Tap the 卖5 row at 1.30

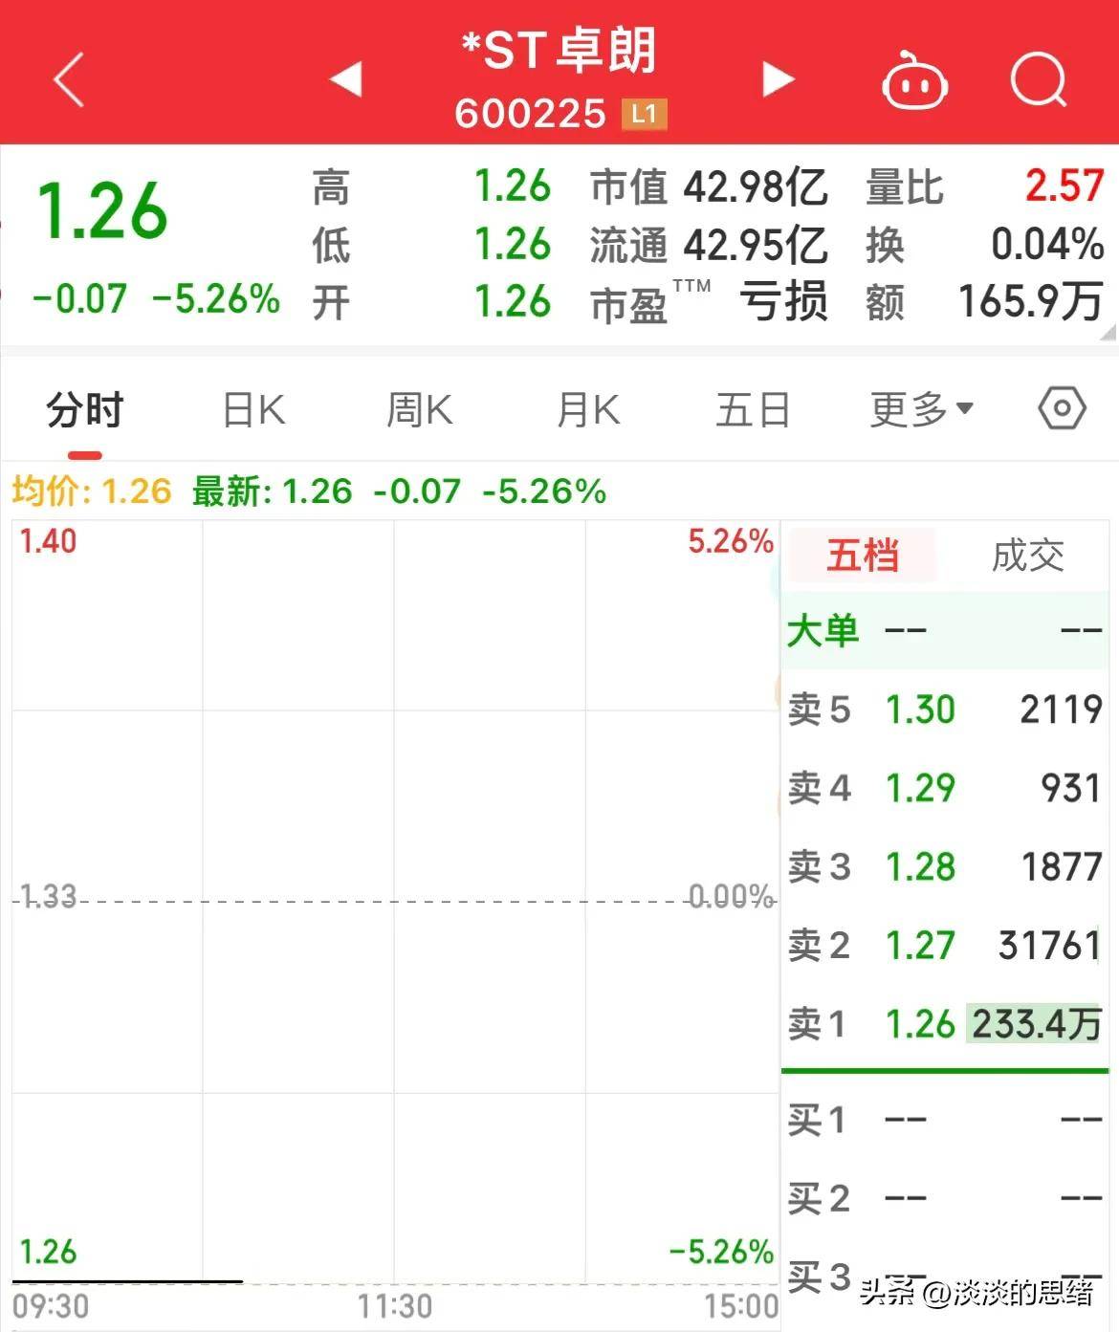pos(945,710)
